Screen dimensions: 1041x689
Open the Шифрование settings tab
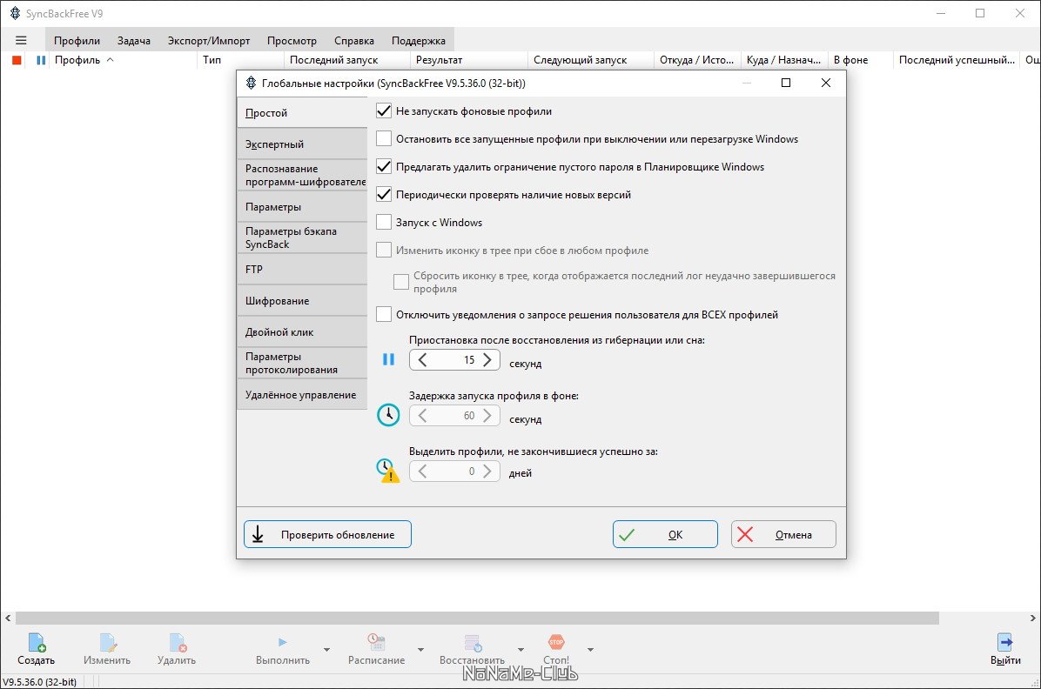click(302, 301)
